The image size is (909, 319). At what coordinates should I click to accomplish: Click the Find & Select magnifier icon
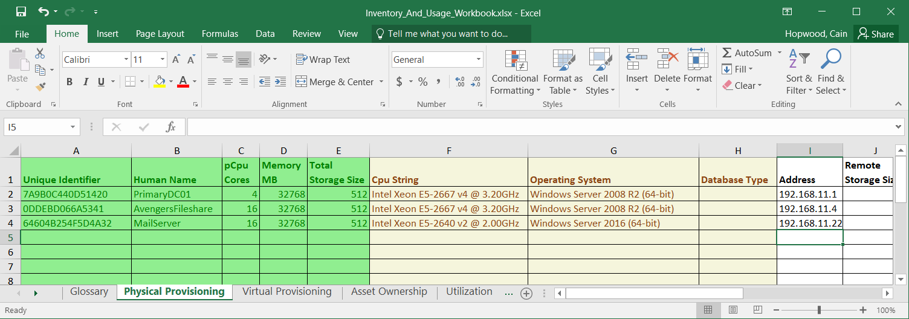(x=831, y=60)
